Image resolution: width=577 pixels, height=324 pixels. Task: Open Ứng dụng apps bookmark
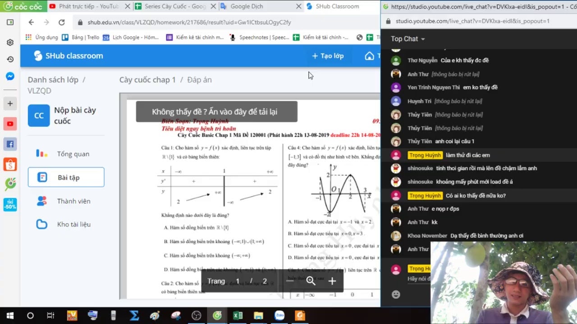coord(42,37)
